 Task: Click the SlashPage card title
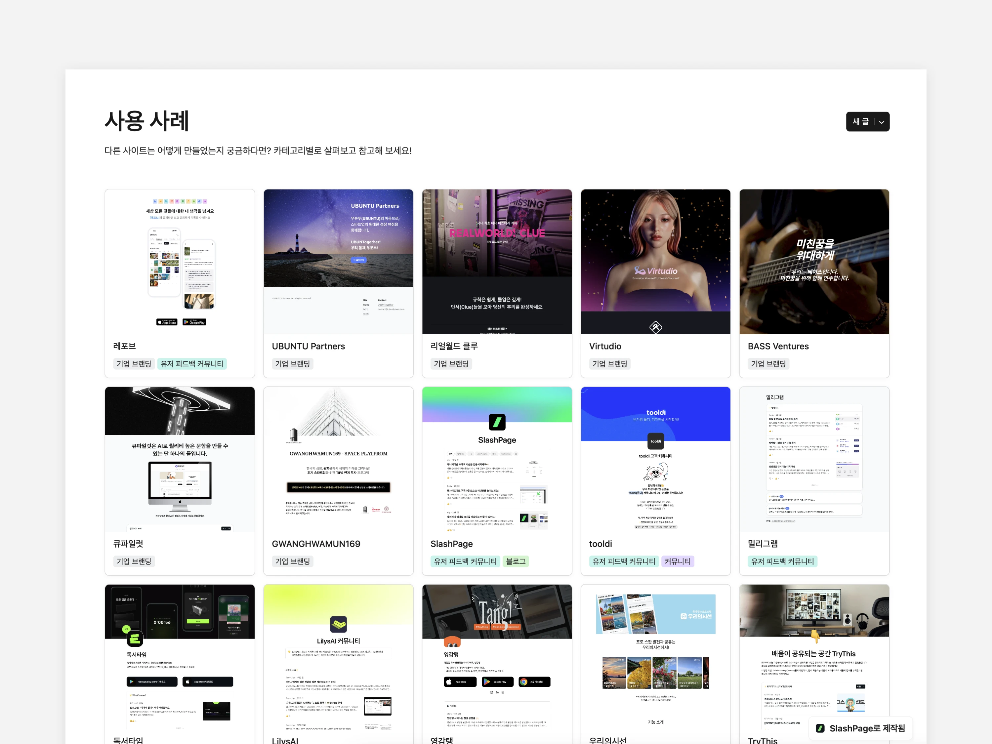[x=452, y=544]
